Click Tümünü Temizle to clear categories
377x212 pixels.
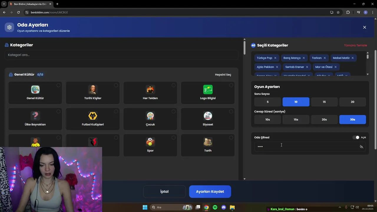pos(355,45)
